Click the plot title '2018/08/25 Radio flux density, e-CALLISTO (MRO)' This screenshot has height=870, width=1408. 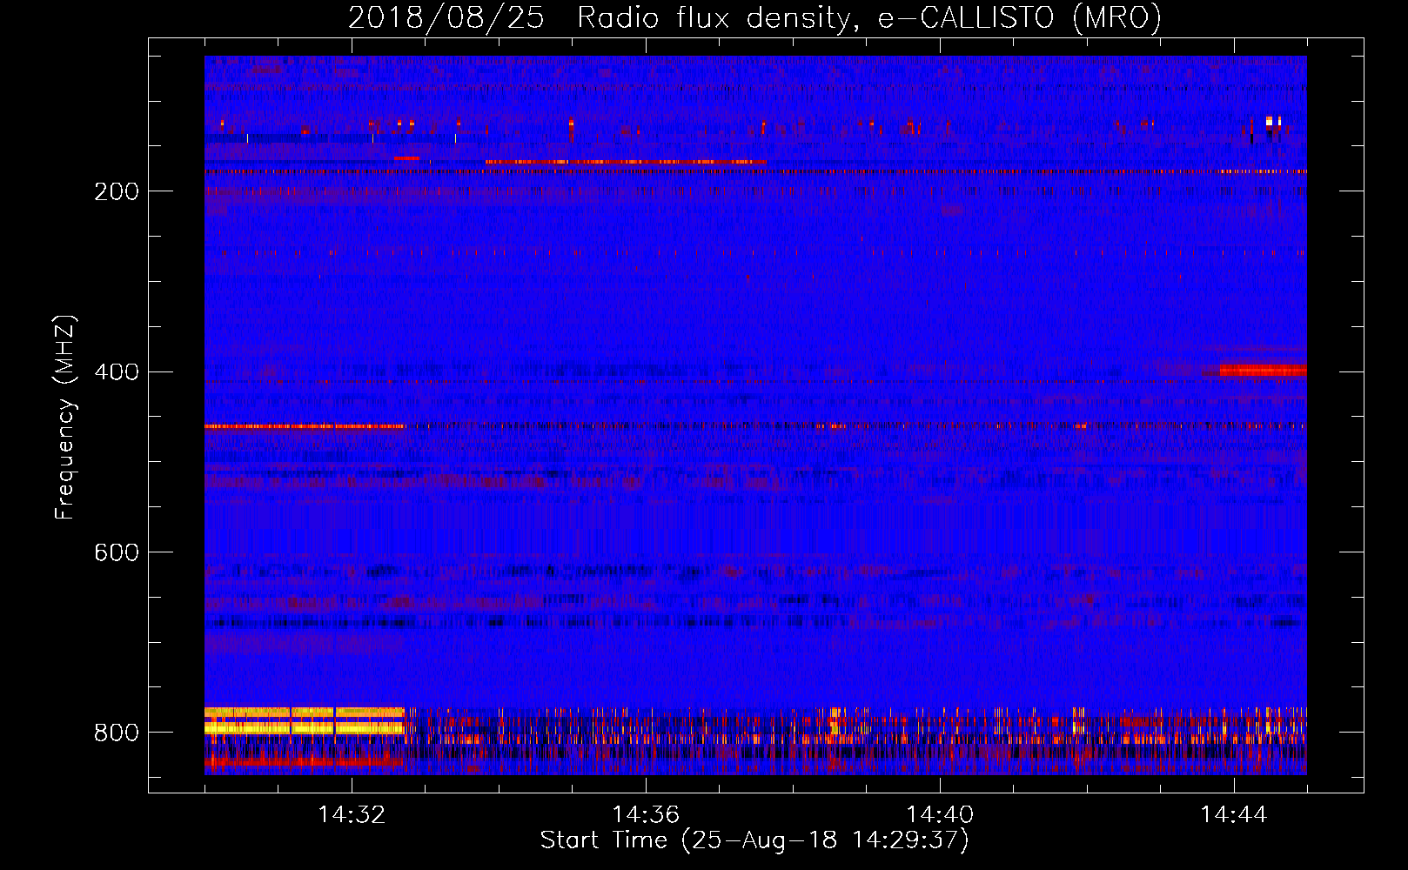(x=754, y=17)
